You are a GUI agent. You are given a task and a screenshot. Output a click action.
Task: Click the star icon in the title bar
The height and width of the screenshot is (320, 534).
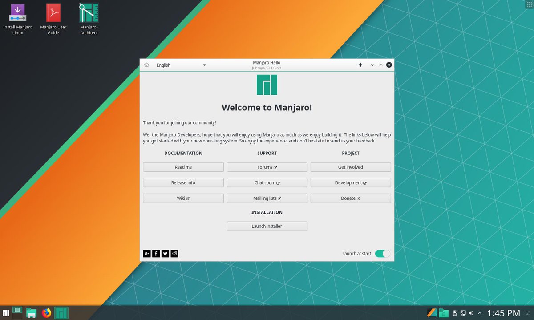(360, 65)
